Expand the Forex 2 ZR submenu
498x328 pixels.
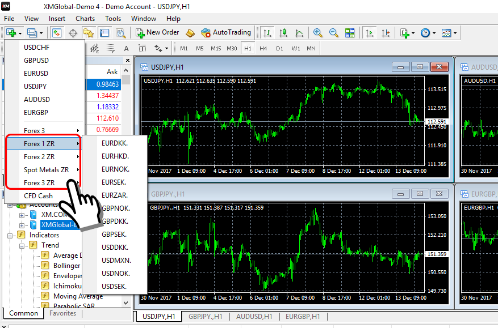43,157
